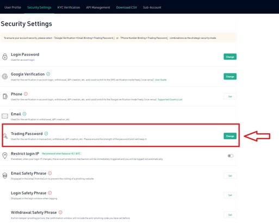Click the Trading Password key icon
The image size is (279, 223).
(5, 136)
